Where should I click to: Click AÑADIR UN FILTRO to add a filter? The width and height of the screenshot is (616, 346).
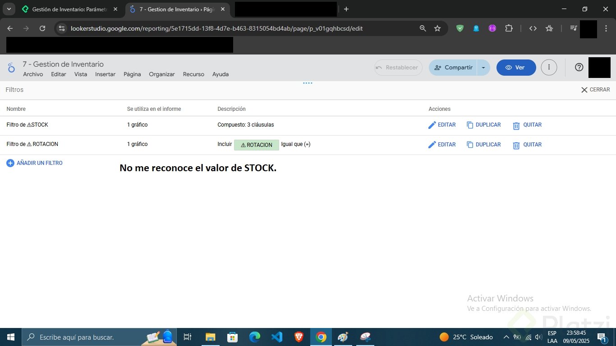point(35,163)
